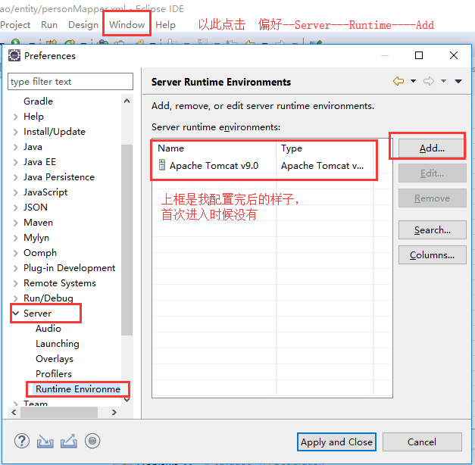Screen dimensions: 475x465
Task: Open the Window menu
Action: click(127, 25)
